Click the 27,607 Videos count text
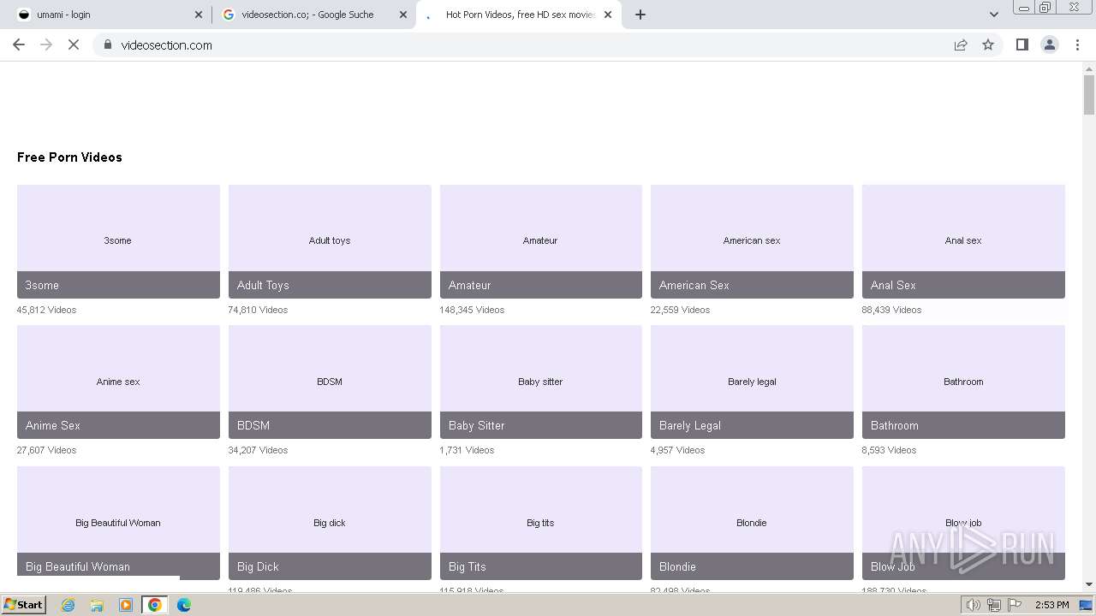 (x=46, y=450)
